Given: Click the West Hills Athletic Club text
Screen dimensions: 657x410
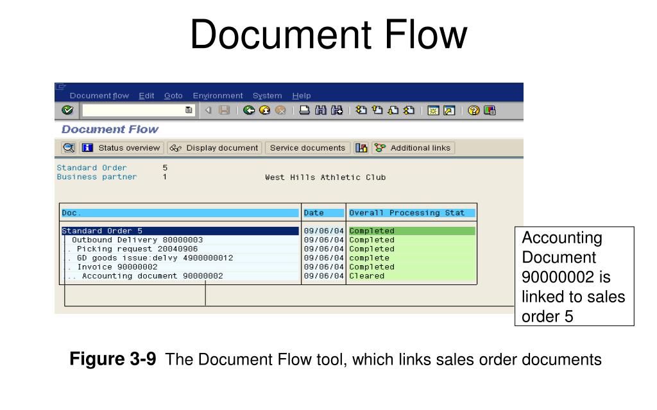Looking at the screenshot, I should click(325, 177).
